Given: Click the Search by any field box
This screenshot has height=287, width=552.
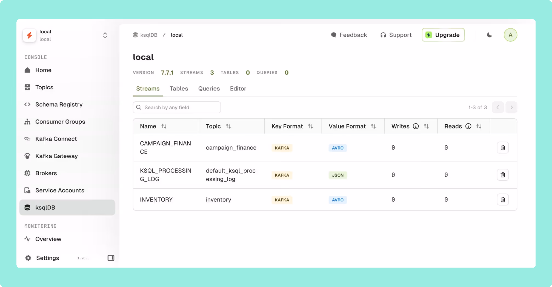Looking at the screenshot, I should 177,107.
